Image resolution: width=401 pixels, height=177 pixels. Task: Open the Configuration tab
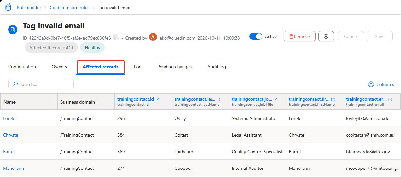tap(22, 67)
